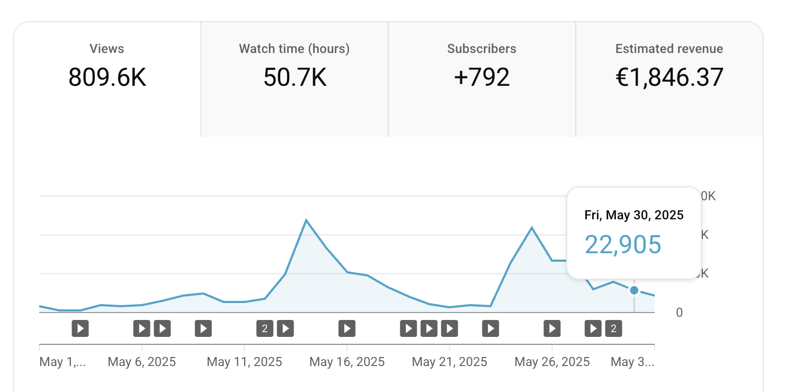This screenshot has width=785, height=392.
Task: Open the "2" videos badge near May 12
Action: pos(265,329)
